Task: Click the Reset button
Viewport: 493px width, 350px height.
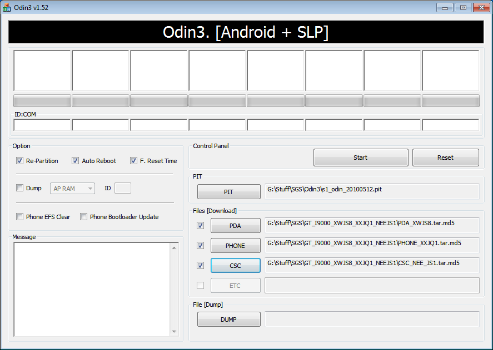Action: (x=446, y=158)
